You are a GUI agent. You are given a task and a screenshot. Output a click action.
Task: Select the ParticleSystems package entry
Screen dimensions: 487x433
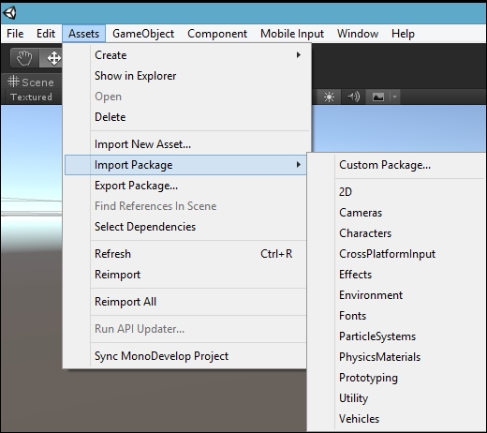point(377,336)
